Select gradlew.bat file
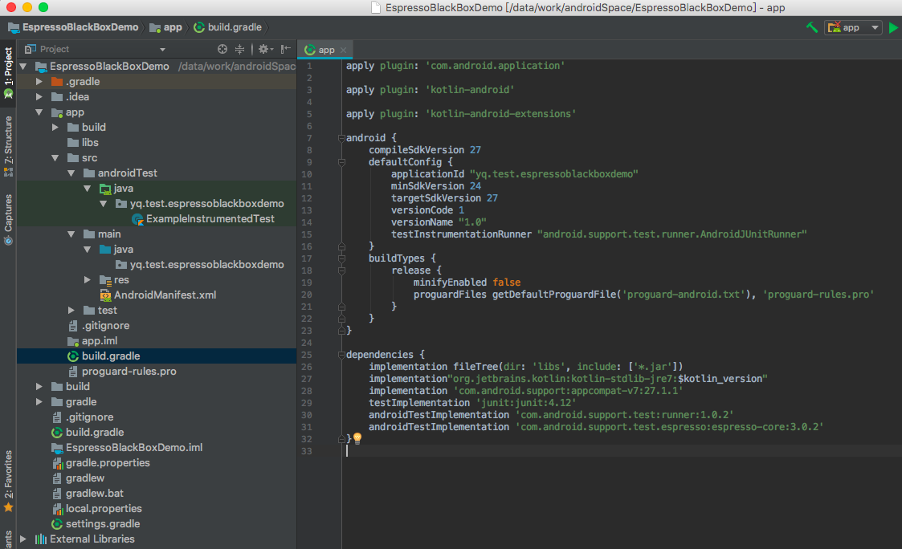Image resolution: width=902 pixels, height=549 pixels. coord(94,494)
